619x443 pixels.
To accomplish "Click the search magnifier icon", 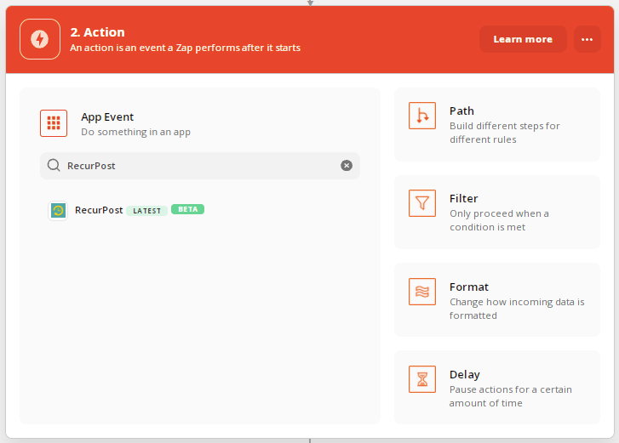I will tap(54, 165).
